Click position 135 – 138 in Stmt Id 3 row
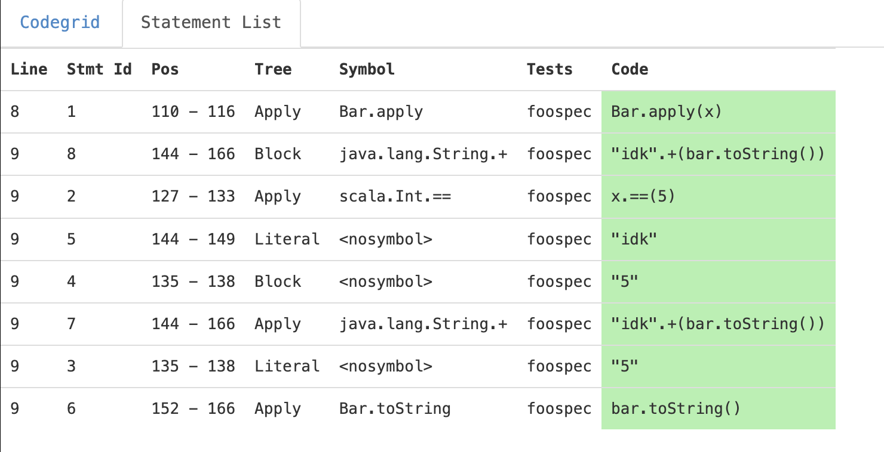Image resolution: width=884 pixels, height=452 pixels. 194,366
